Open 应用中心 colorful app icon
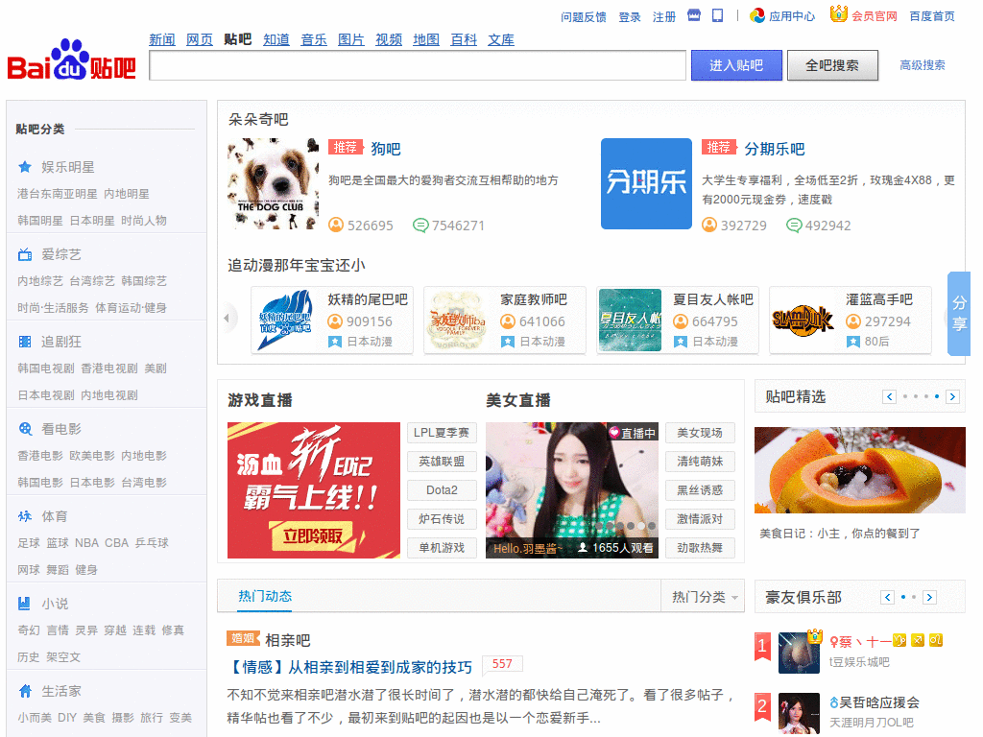The image size is (983, 737). tap(757, 15)
